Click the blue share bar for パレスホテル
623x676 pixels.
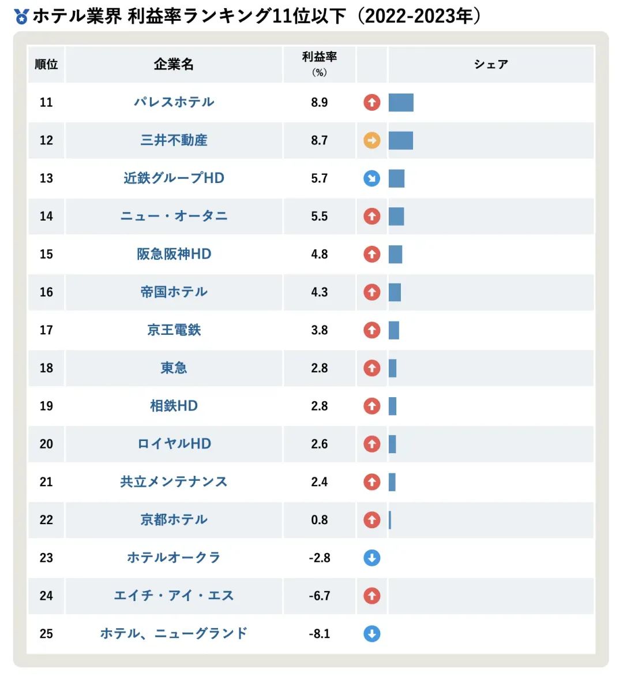coord(401,102)
